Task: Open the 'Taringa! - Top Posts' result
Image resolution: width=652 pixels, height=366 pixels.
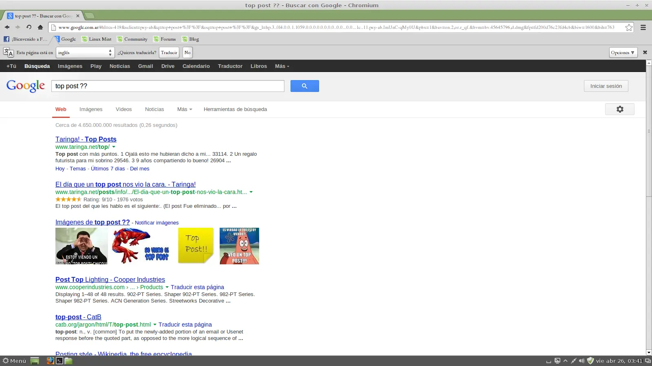Action: point(86,139)
